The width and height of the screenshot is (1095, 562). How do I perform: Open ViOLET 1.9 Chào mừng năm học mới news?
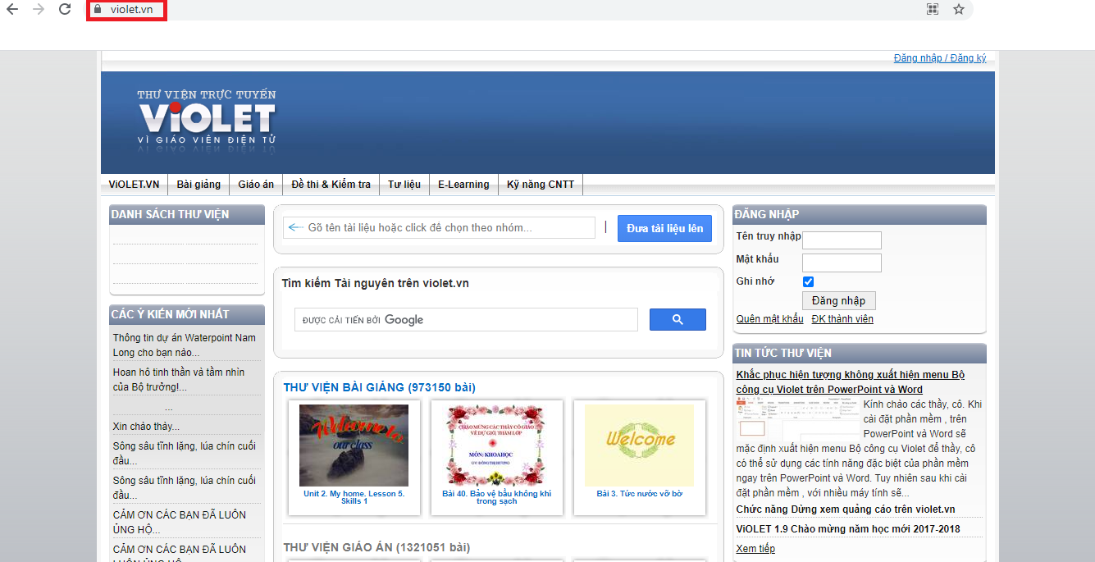click(848, 529)
